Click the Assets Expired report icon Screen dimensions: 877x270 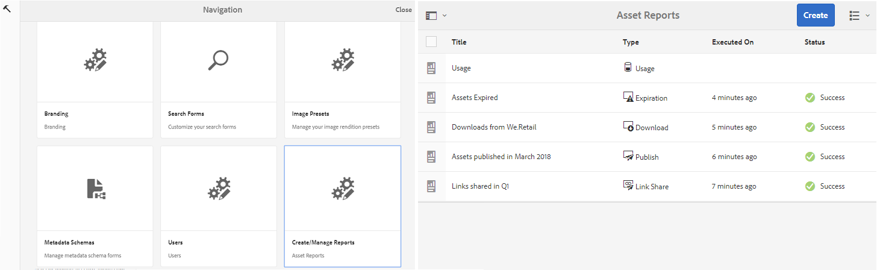click(x=431, y=98)
